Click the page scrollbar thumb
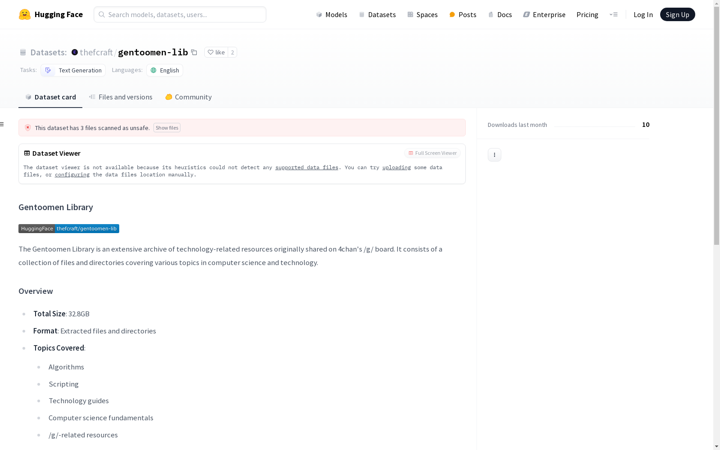The height and width of the screenshot is (450, 720). pyautogui.click(x=716, y=126)
